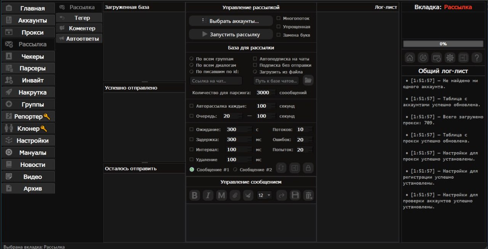Image resolution: width=488 pixels, height=249 pixels.
Task: Open the font size 12 dropdown
Action: point(265,195)
